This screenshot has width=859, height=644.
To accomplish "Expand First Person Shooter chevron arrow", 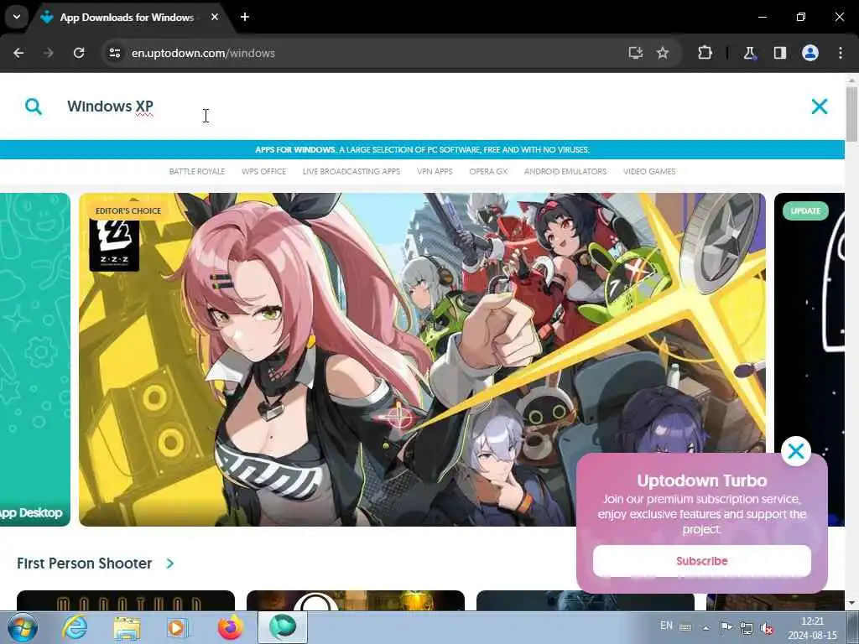I will point(169,563).
